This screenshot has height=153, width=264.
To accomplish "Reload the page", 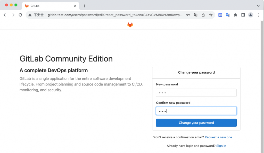I will 20,15.
